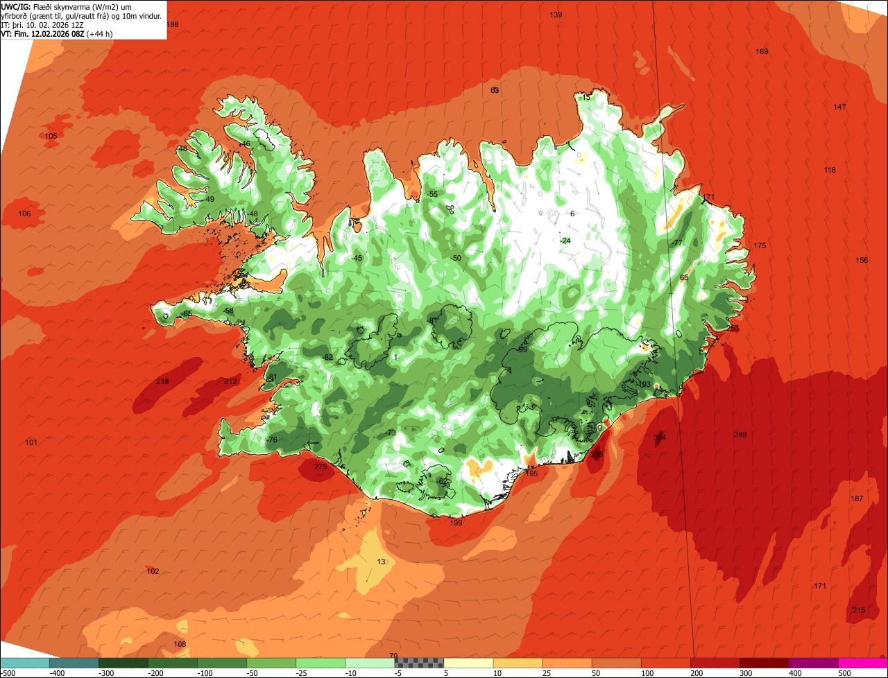888x678 pixels.
Task: Click the map value '49' in the Westfjords
Action: tap(210, 199)
